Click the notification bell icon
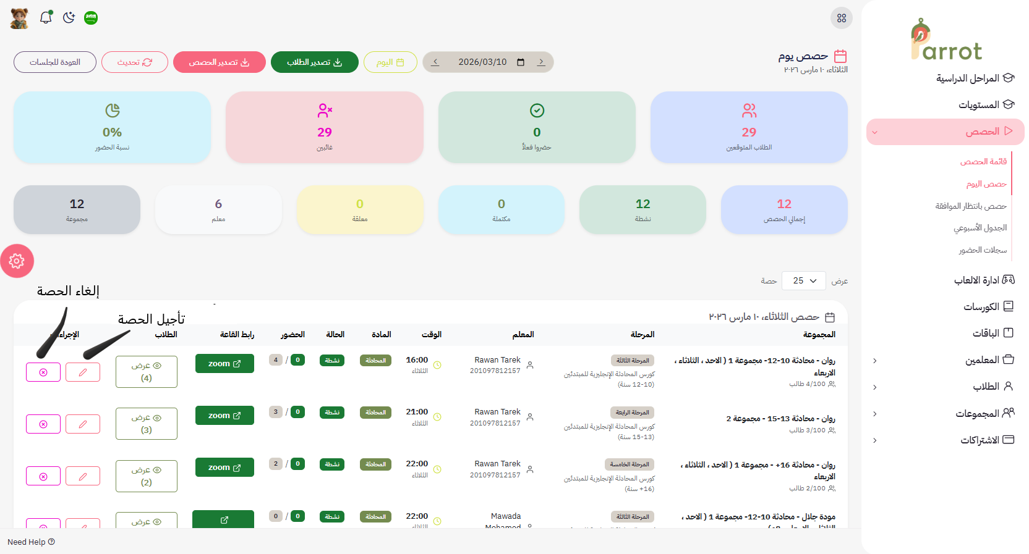1029x554 pixels. (46, 18)
